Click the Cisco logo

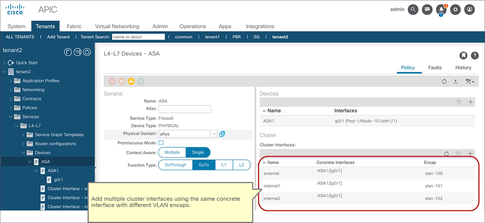pyautogui.click(x=15, y=10)
